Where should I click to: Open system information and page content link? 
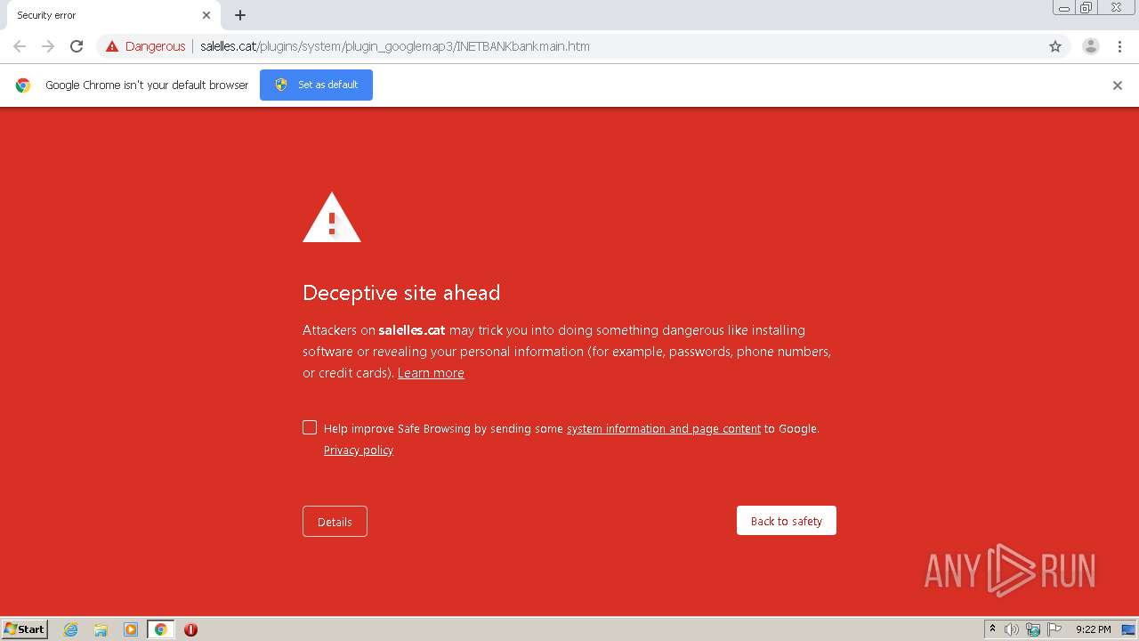pos(664,429)
